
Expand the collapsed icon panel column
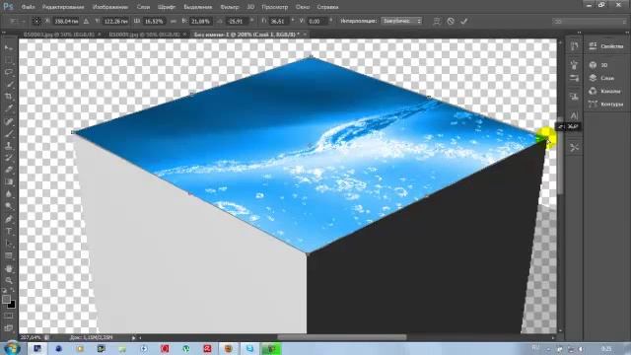(x=579, y=33)
